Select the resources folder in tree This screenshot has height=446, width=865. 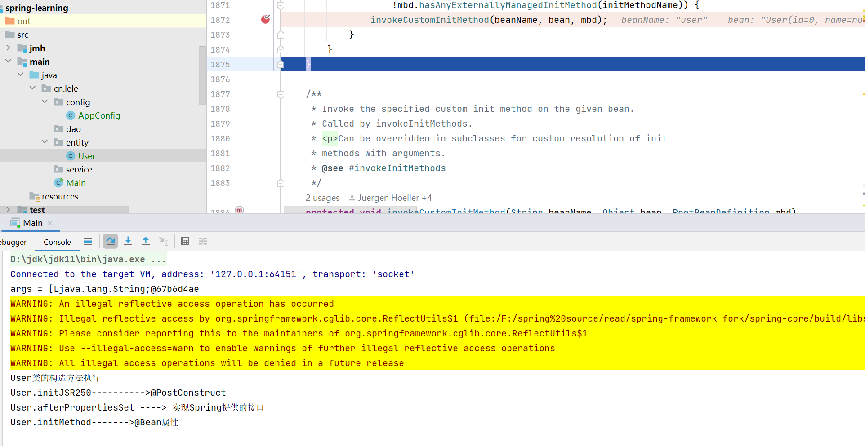coord(60,196)
